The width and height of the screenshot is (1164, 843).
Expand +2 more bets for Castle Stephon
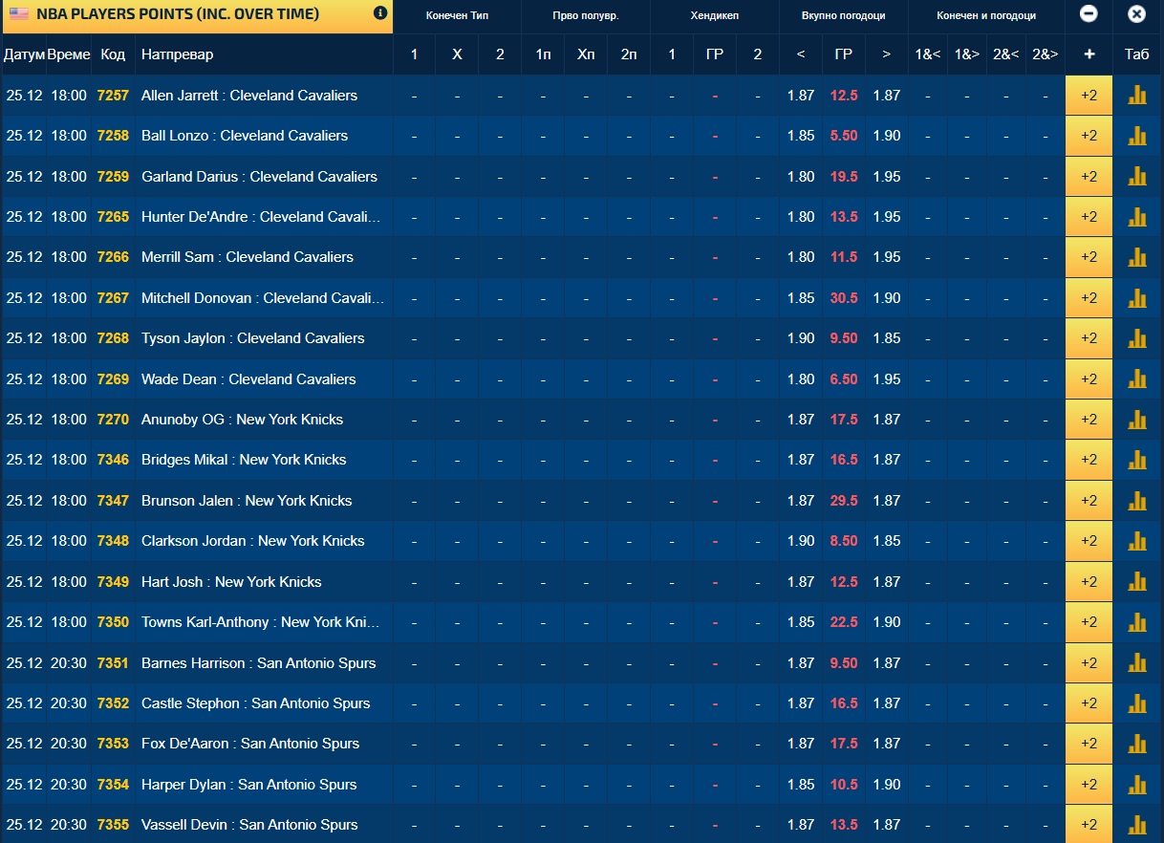(1089, 703)
